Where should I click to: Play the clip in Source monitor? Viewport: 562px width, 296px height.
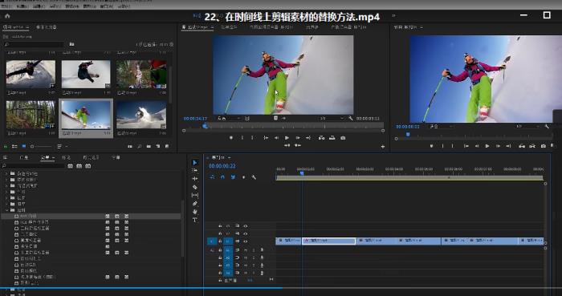287,138
